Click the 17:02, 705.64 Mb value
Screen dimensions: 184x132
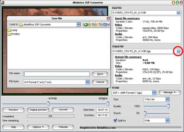[x=152, y=22]
